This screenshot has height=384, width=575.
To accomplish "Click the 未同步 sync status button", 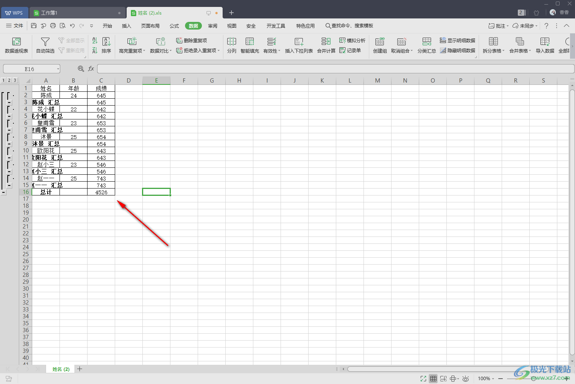I will [525, 26].
